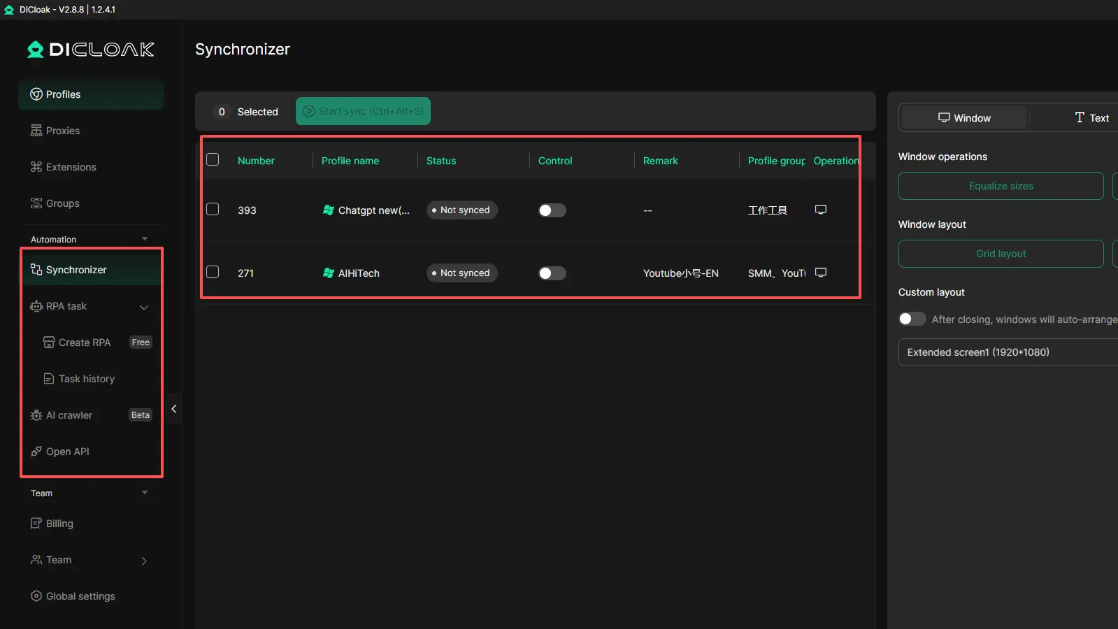Click the monitor icon for profile 393
Screen dimensions: 1118x629
(x=821, y=210)
